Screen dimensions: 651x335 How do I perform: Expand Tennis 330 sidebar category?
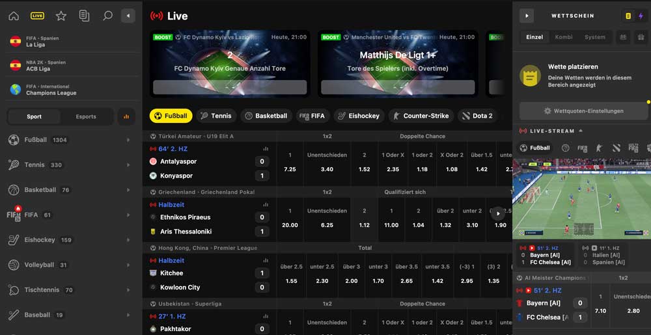70,165
